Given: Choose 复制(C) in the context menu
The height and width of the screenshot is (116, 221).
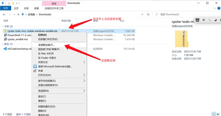Looking at the screenshot, I should (x=59, y=101).
